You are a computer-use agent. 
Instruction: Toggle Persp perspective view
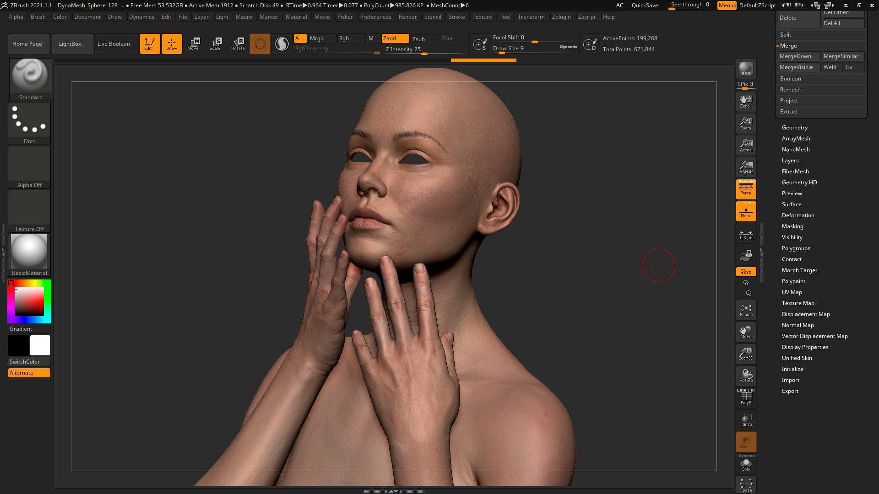click(x=746, y=189)
